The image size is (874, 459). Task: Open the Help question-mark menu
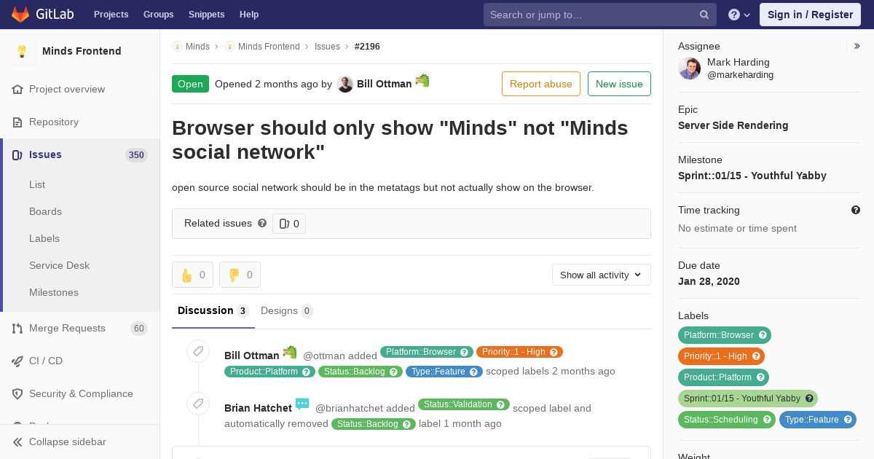click(739, 15)
